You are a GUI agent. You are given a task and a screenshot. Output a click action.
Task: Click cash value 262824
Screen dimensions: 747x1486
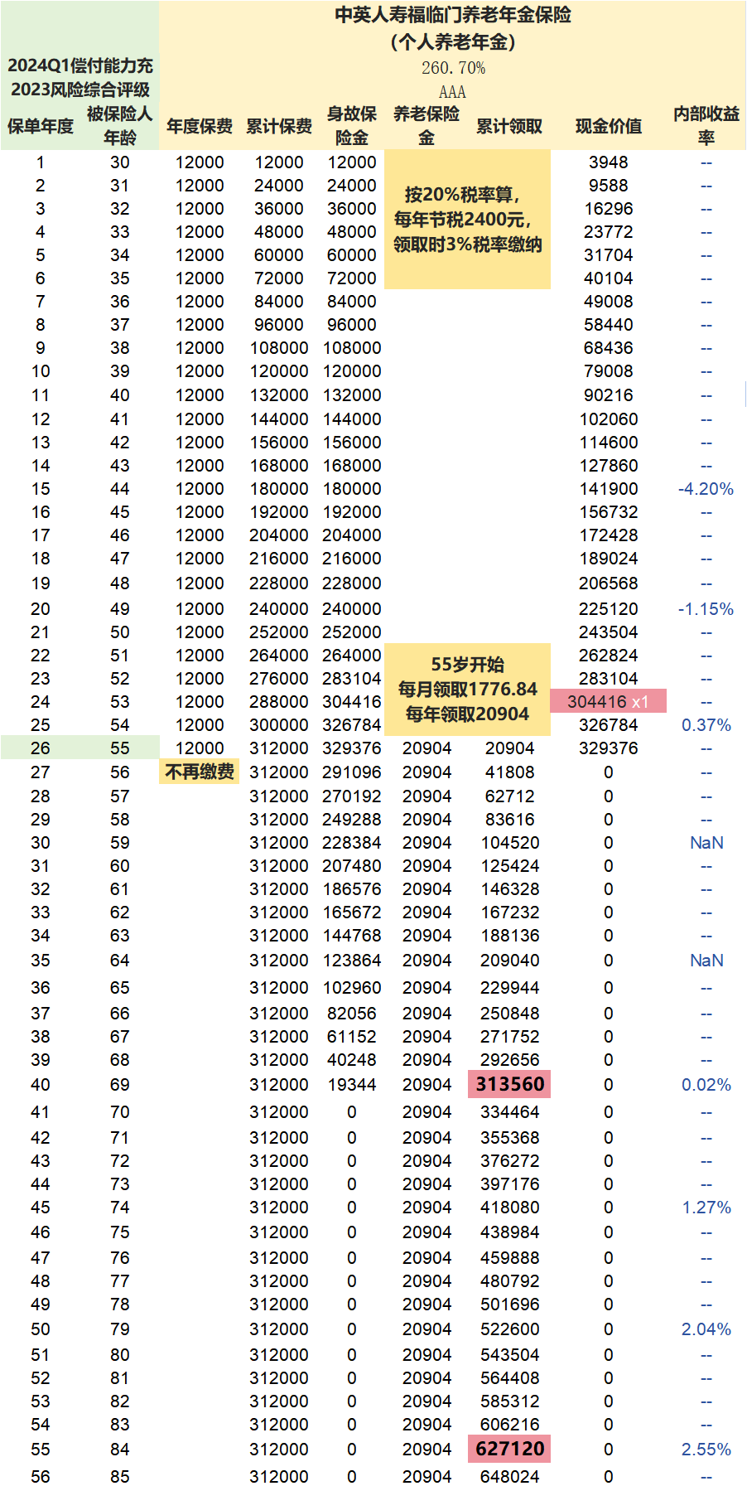[609, 656]
